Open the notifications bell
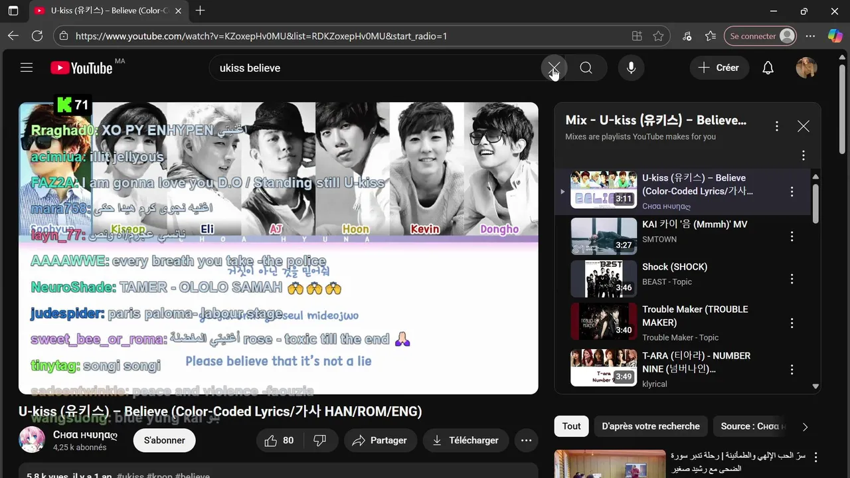Screen dimensions: 850x478 768,68
